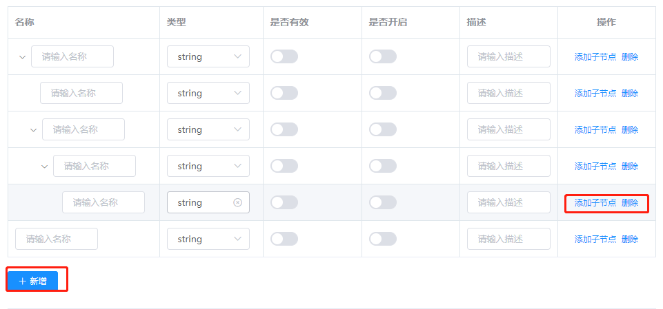This screenshot has height=309, width=663.
Task: Click 删除 in the last row
Action: [630, 239]
